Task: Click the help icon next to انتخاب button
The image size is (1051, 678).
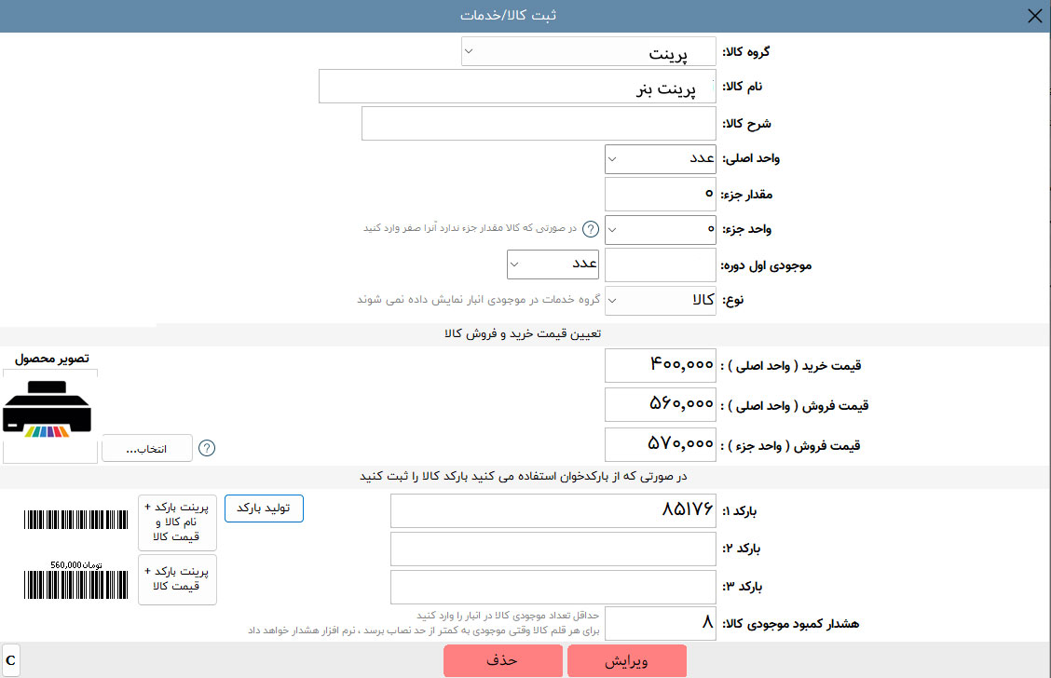Action: coord(207,448)
